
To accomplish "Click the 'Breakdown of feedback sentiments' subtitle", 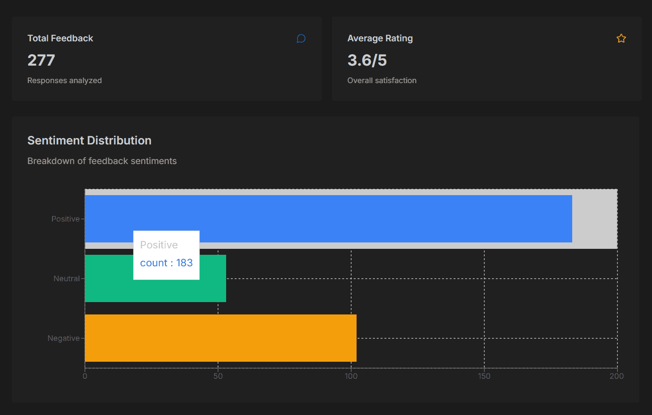I will click(x=102, y=161).
